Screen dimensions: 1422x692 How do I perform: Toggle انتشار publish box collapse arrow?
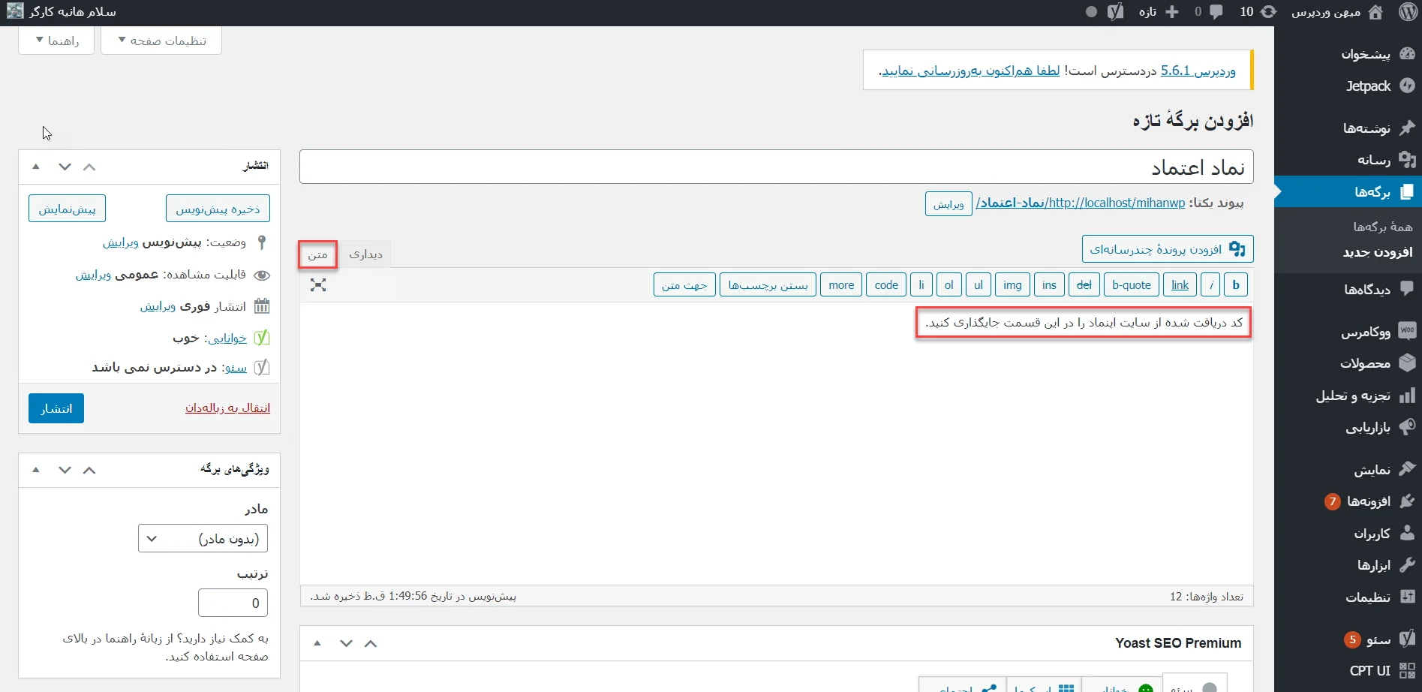click(36, 167)
